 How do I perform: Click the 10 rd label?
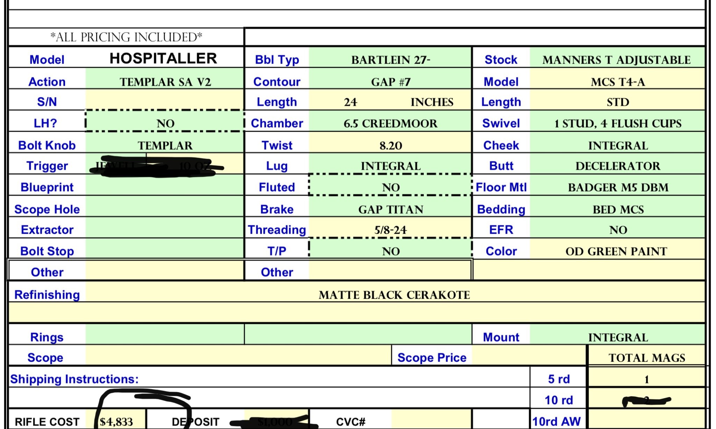click(559, 400)
